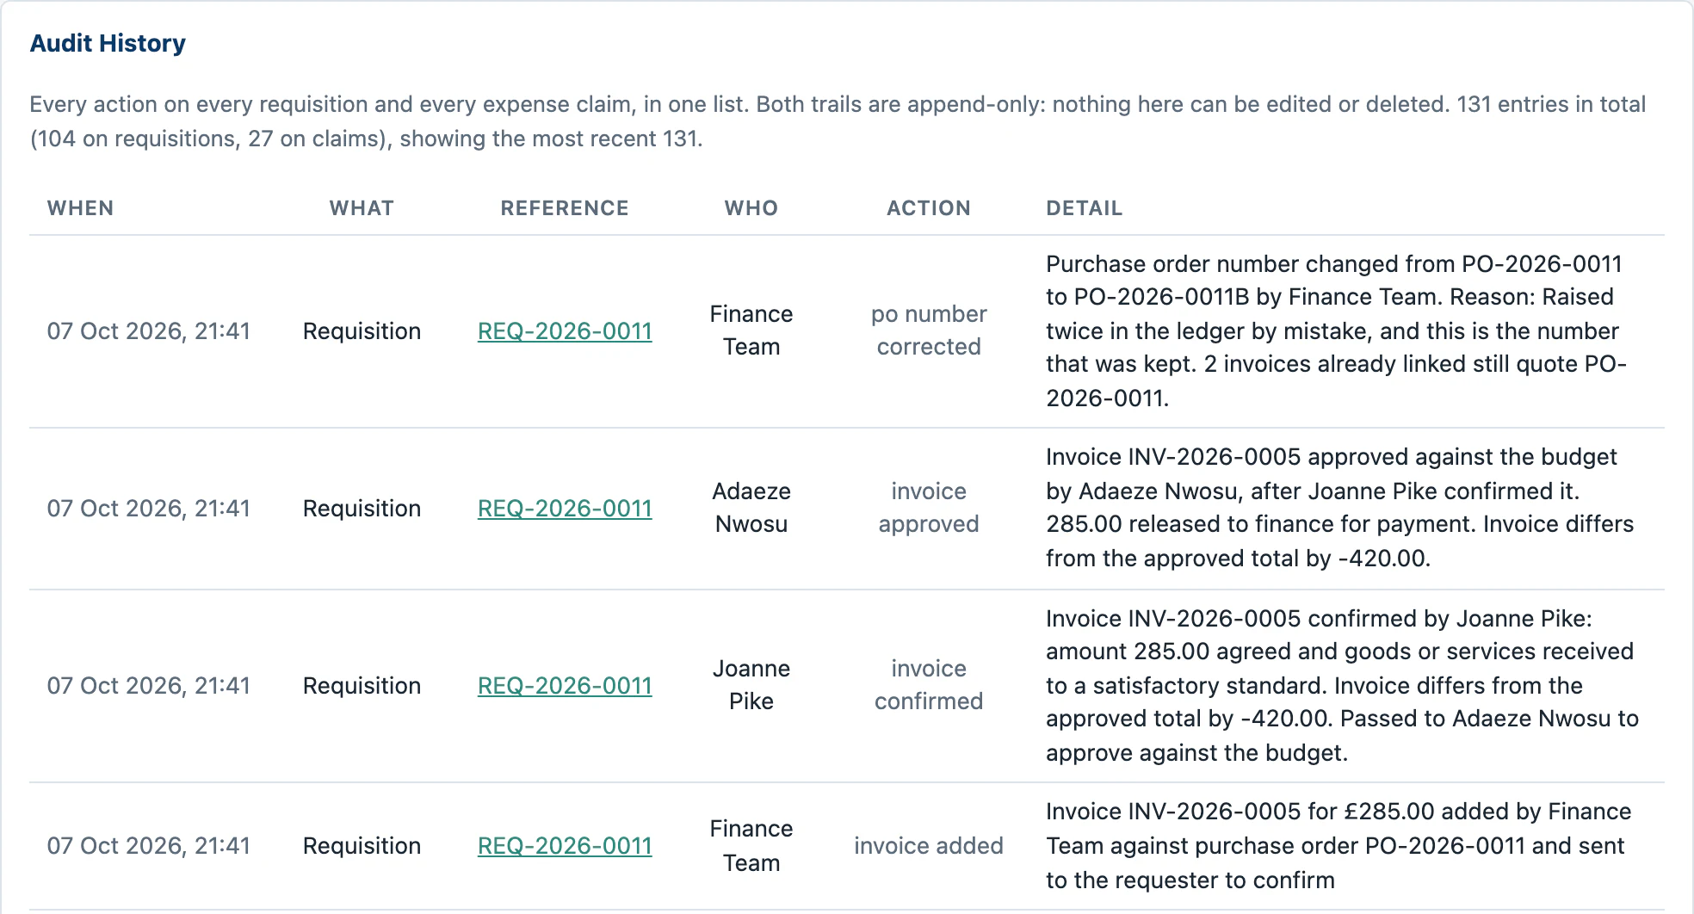Click the timestamp in the po number corrected row
Screen dimensions: 1694x914
[x=149, y=331]
